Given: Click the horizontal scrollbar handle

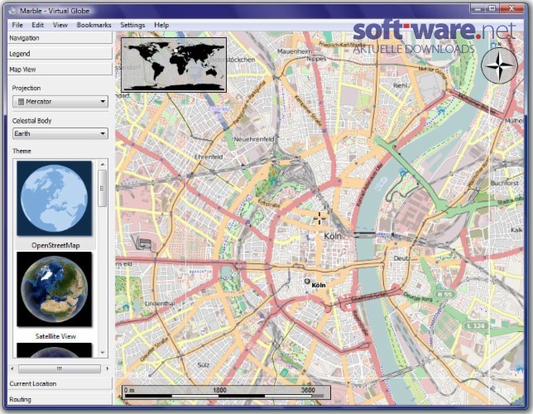Looking at the screenshot, I should 60,368.
